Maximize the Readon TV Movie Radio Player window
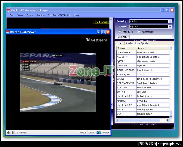This screenshot has width=183, height=147. pyautogui.click(x=167, y=10)
